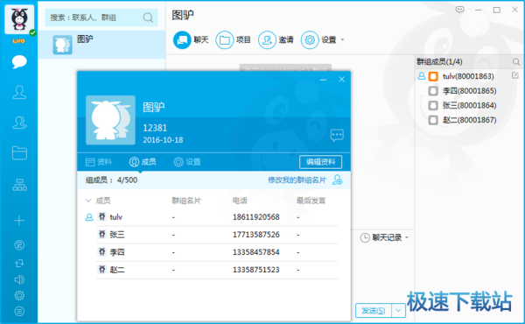Select 赵二(80001867) in group member panel
Screen dimensions: 525x324
pos(468,120)
